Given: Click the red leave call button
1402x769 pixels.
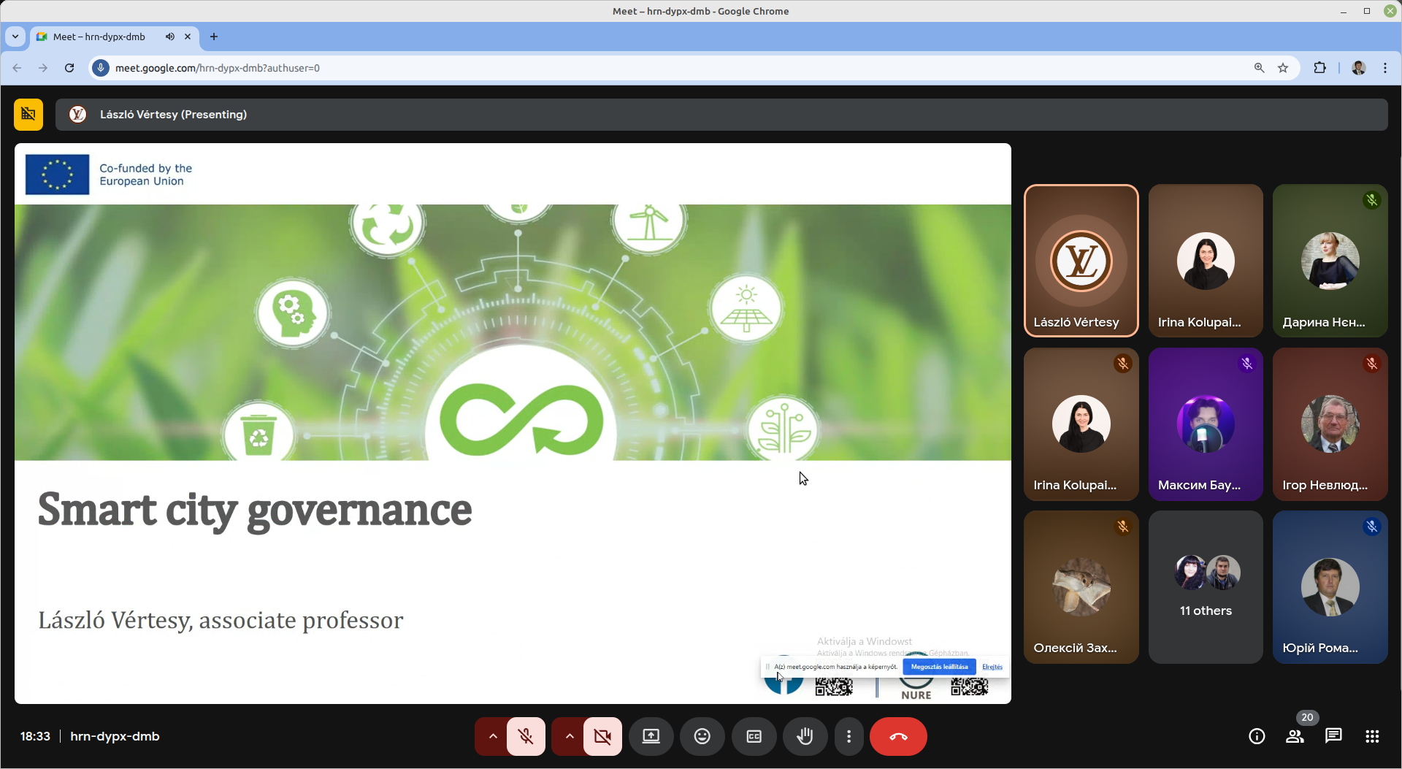Looking at the screenshot, I should [898, 736].
